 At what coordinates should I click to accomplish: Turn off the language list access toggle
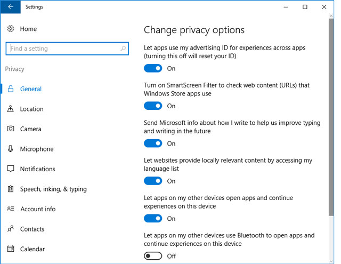[153, 181]
